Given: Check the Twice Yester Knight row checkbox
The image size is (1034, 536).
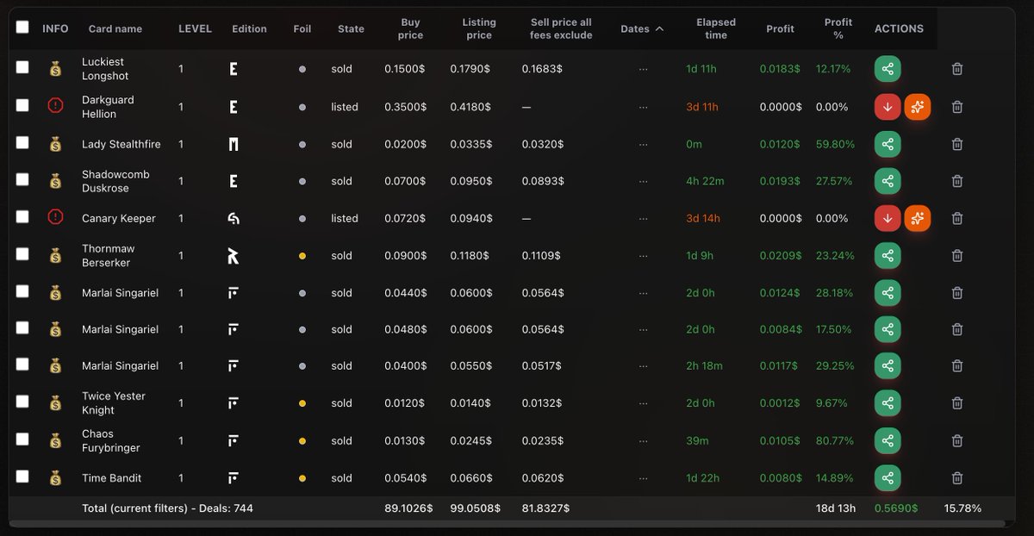Looking at the screenshot, I should (x=22, y=402).
